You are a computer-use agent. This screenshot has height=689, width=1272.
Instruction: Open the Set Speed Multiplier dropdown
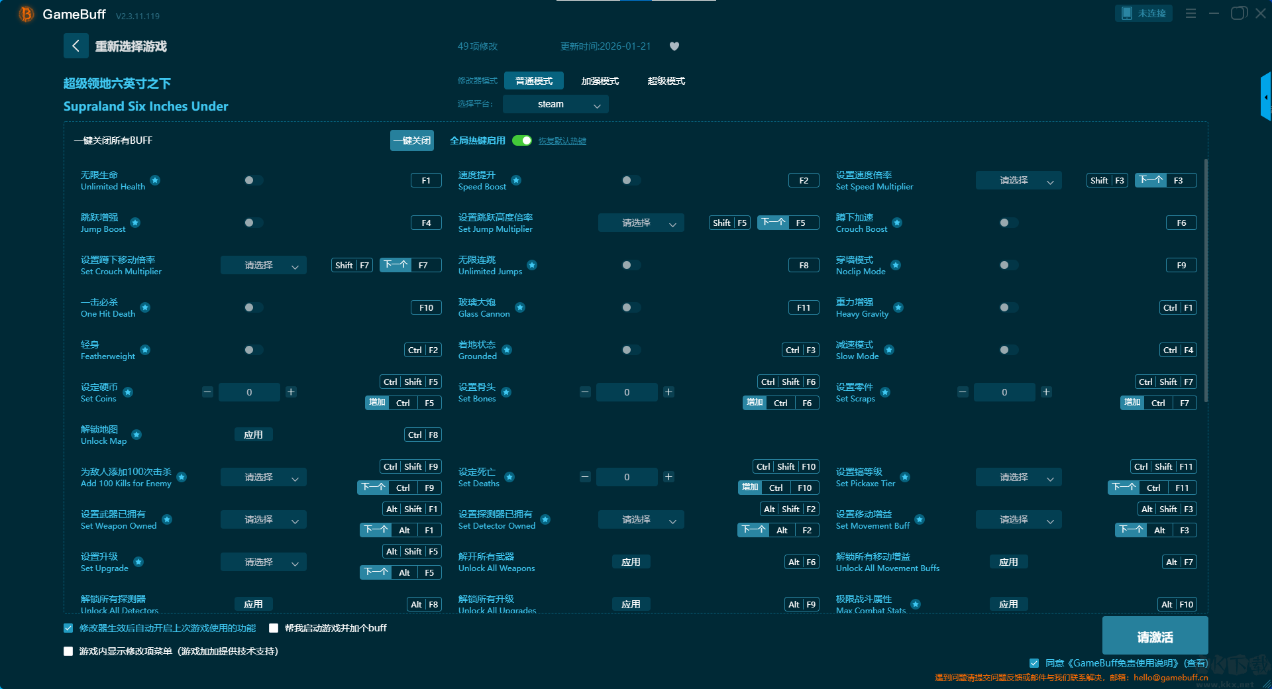click(x=1019, y=180)
